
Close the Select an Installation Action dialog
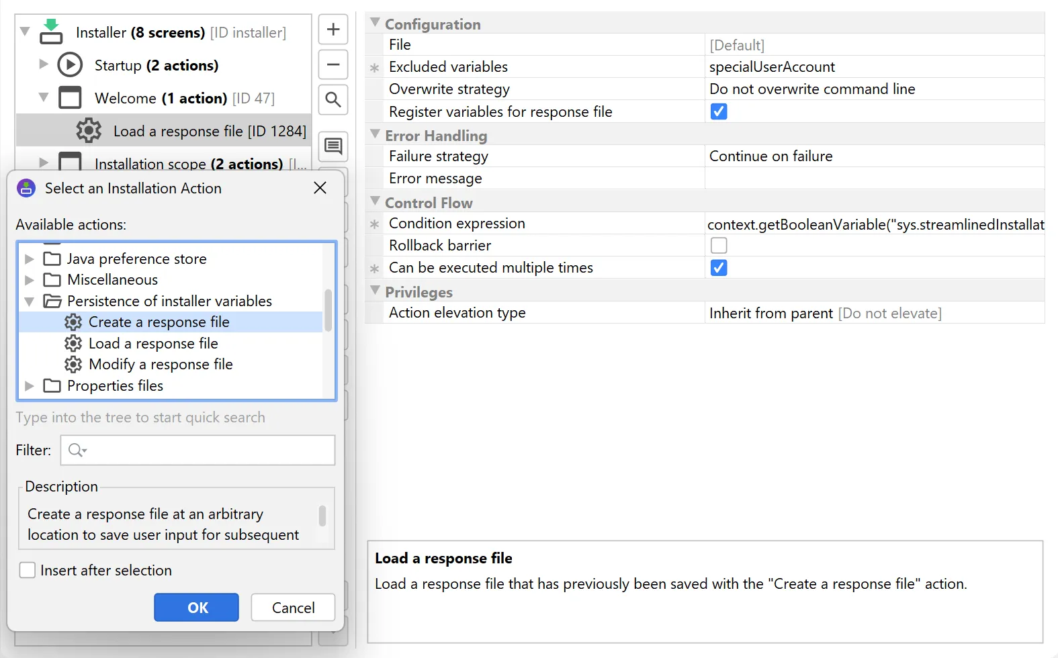point(320,188)
